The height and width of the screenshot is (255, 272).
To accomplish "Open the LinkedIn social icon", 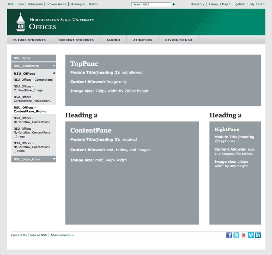I will 258,235.
